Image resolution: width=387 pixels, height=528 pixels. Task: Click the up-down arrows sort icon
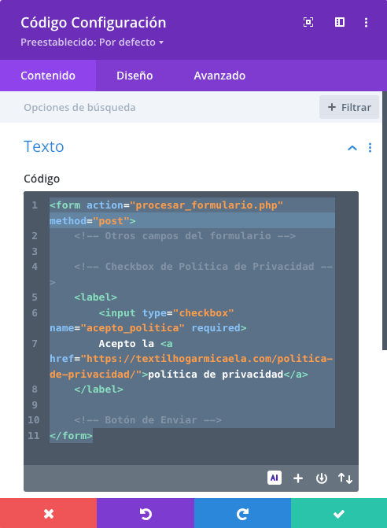(x=345, y=478)
